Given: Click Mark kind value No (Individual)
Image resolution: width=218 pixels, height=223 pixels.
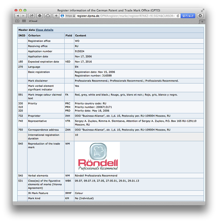Looking at the screenshot, I should [x=84, y=198].
